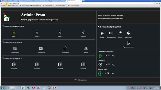Click the Управление климатом heading

(12, 42)
